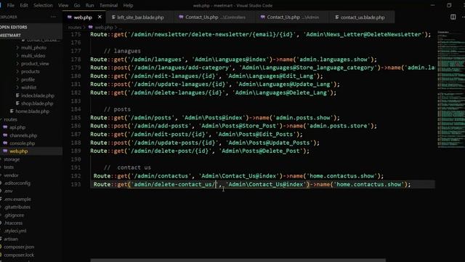Click the '// posts' comment line
The width and height of the screenshot is (465, 262).
pos(117,109)
